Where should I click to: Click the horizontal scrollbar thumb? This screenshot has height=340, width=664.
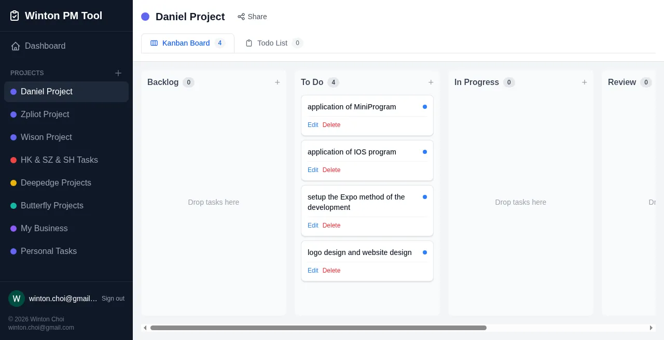(319, 328)
